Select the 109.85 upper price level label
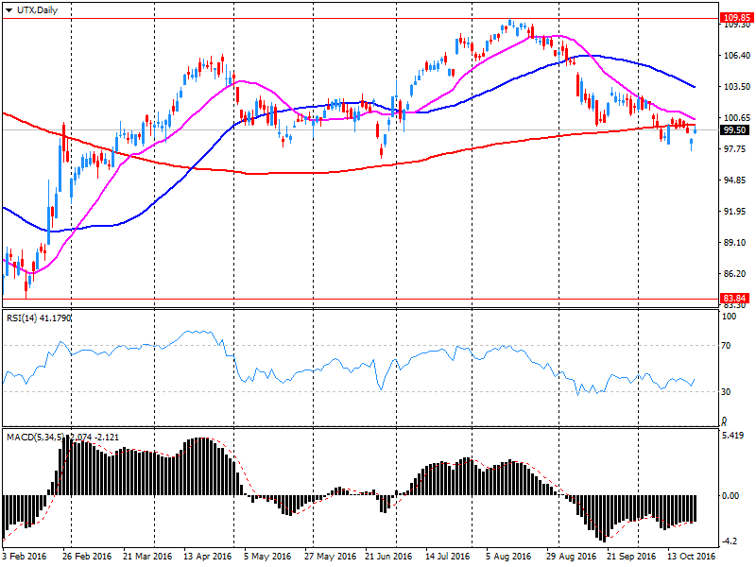Screen dimensions: 756x567 tap(737, 18)
